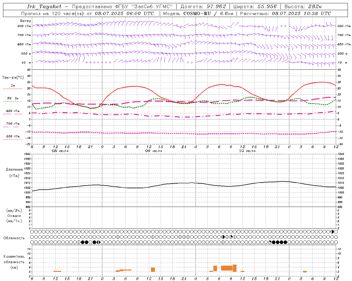Screen dimensions: 352x281
Task: Select the 2м temperature legend entry
Action: point(13,86)
